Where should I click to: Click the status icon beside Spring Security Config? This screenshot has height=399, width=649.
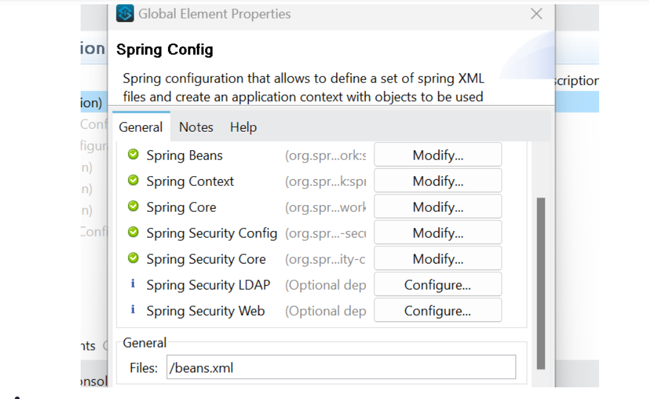click(x=133, y=233)
